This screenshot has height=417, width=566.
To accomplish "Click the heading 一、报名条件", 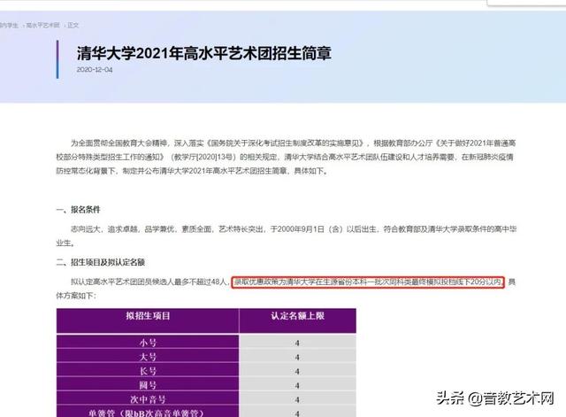I will [x=78, y=210].
